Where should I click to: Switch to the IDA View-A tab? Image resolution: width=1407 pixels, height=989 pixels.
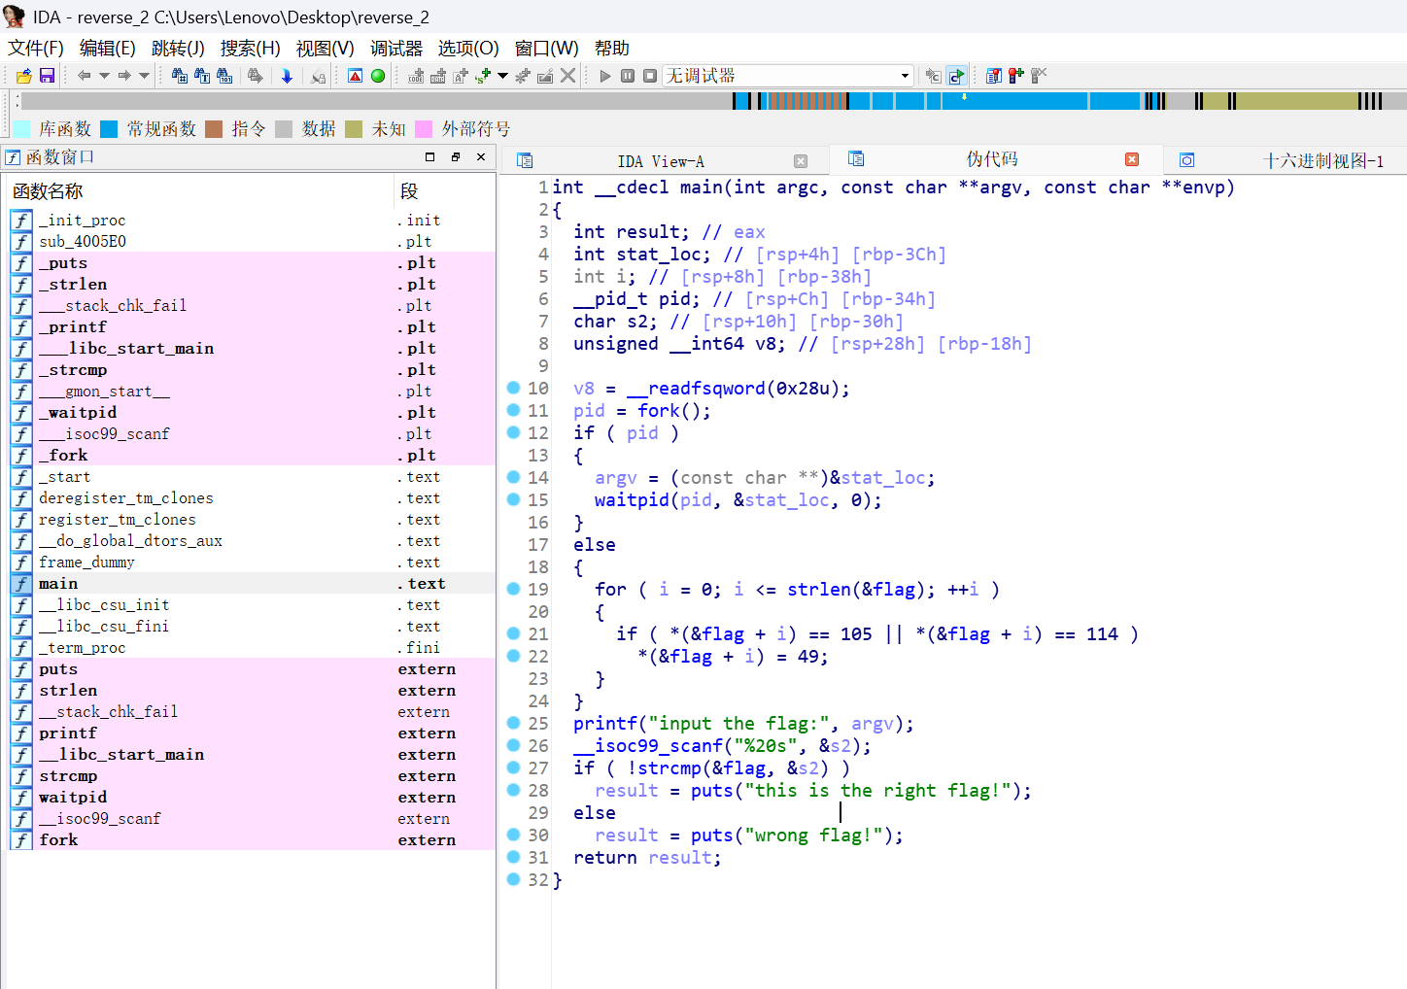click(x=661, y=161)
